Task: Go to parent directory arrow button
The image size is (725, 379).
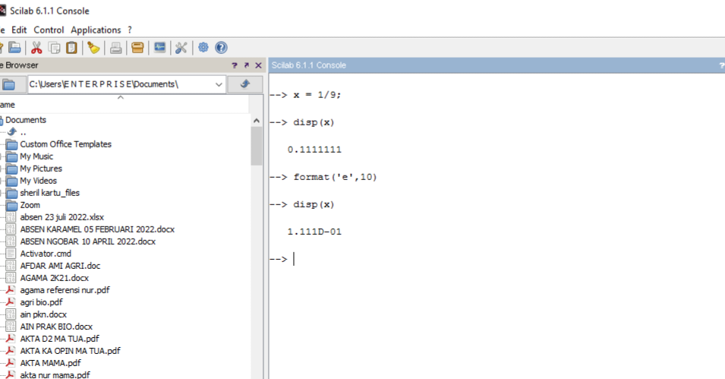Action: pyautogui.click(x=245, y=84)
